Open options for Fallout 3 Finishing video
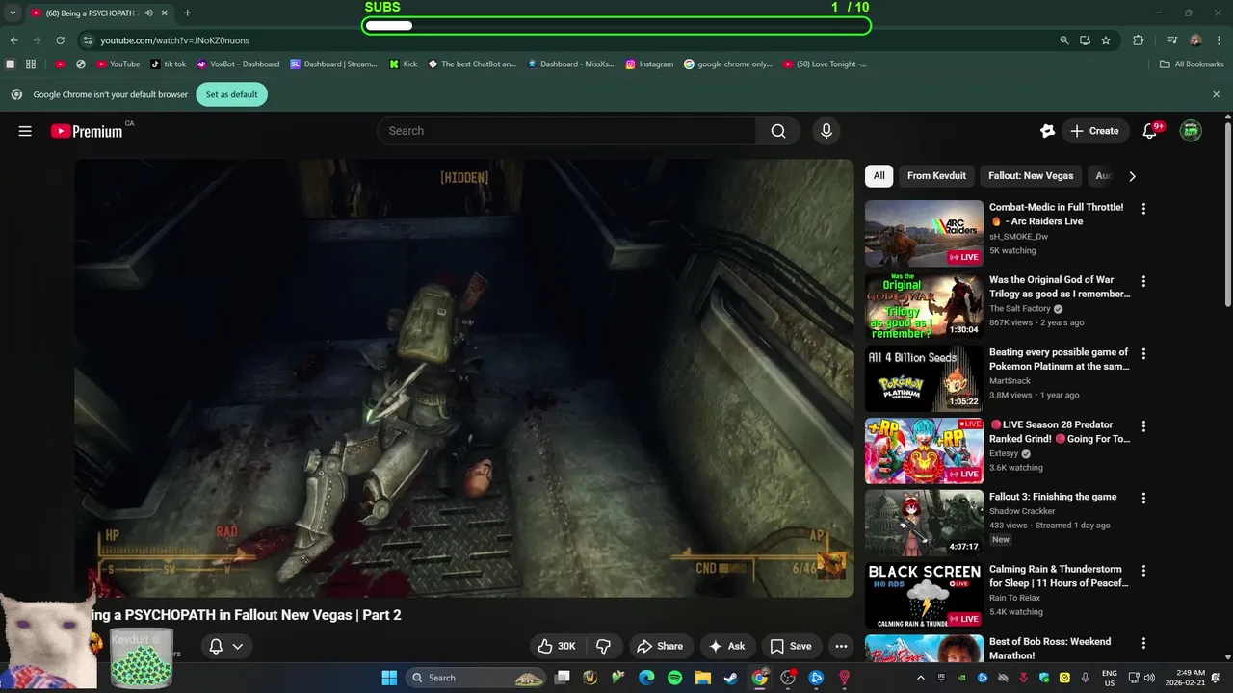The height and width of the screenshot is (693, 1233). click(1143, 499)
